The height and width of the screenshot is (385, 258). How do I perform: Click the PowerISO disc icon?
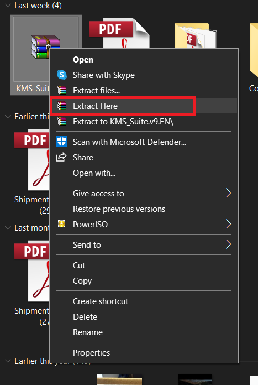pos(61,224)
